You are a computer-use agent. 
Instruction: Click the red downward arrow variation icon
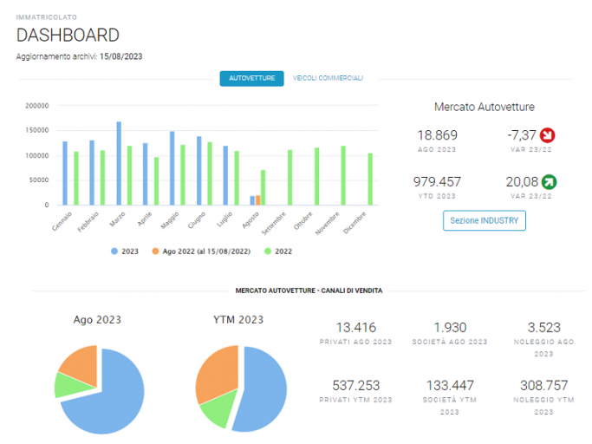pos(547,135)
